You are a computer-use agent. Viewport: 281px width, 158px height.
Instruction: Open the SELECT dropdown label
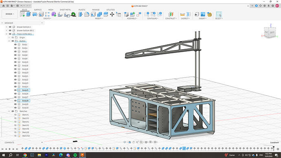pos(219,18)
